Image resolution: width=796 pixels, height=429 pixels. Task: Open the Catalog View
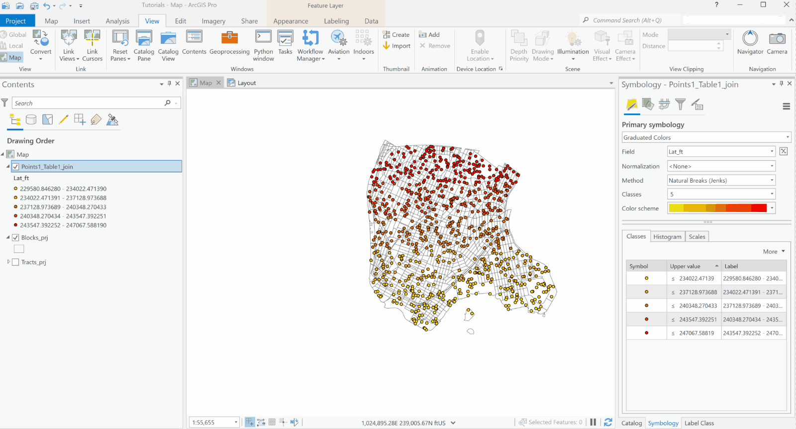pyautogui.click(x=168, y=45)
